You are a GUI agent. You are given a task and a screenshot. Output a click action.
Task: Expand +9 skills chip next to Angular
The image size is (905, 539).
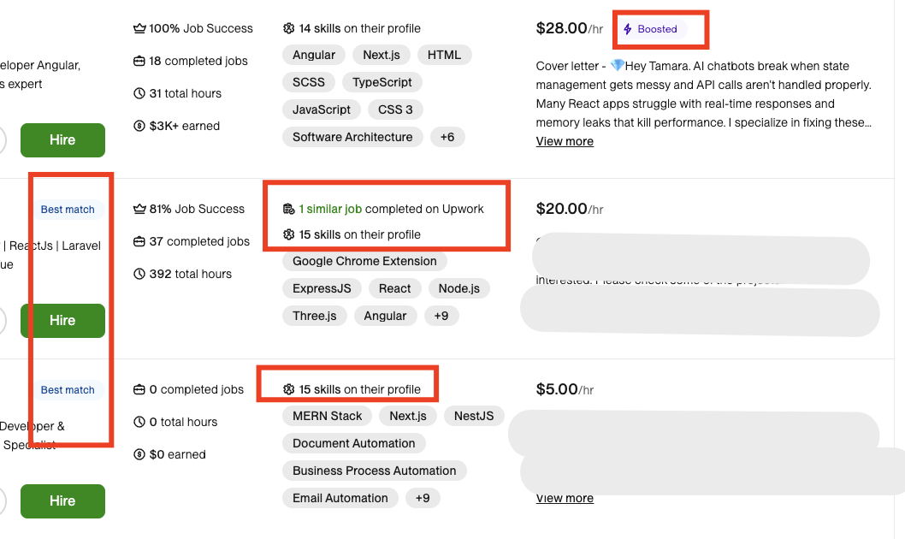coord(441,316)
